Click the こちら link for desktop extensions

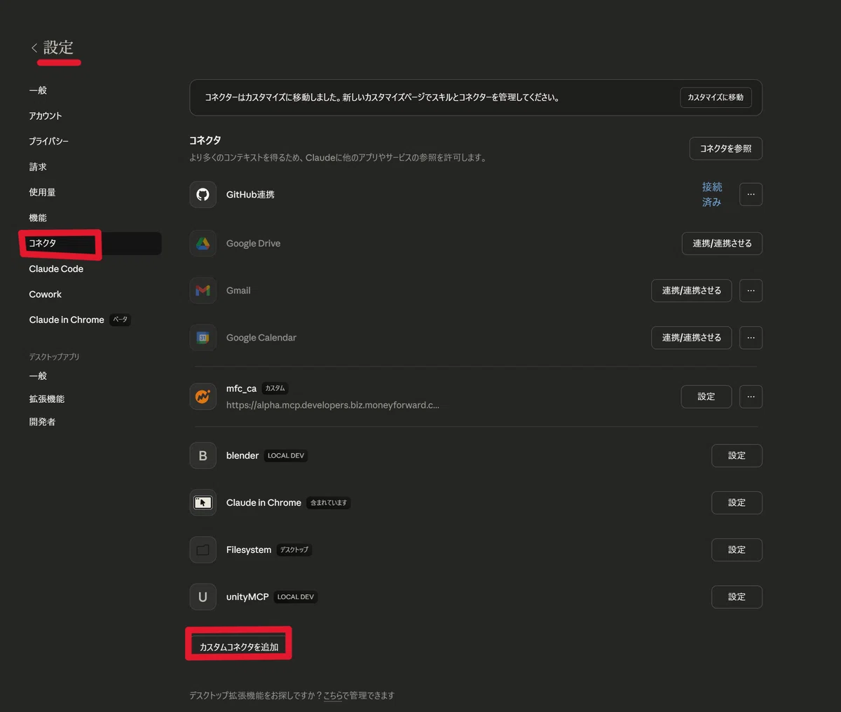coord(333,695)
